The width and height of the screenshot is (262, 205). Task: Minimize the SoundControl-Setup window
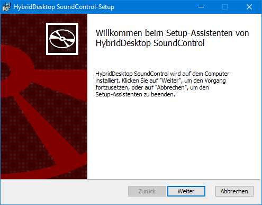click(x=201, y=7)
